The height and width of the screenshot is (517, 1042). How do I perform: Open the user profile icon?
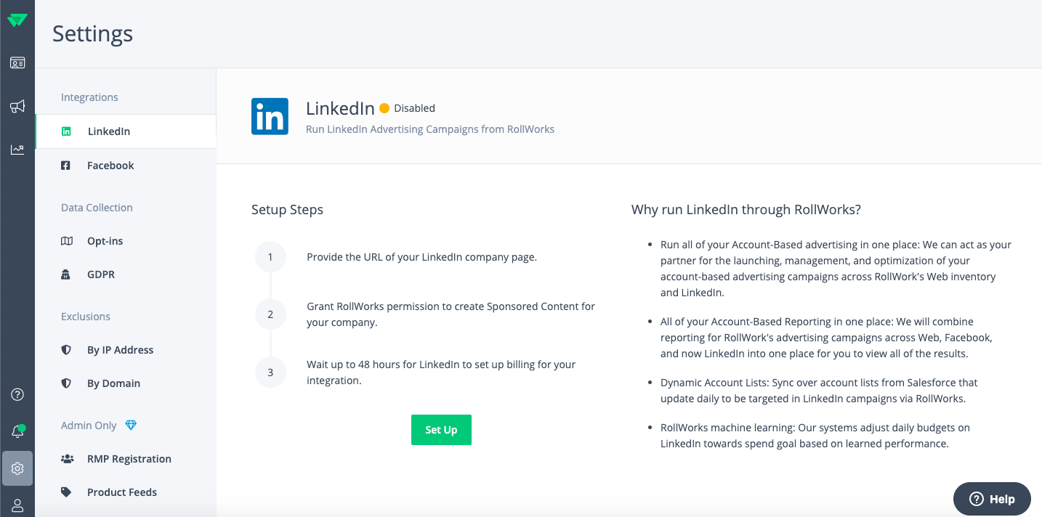(17, 506)
